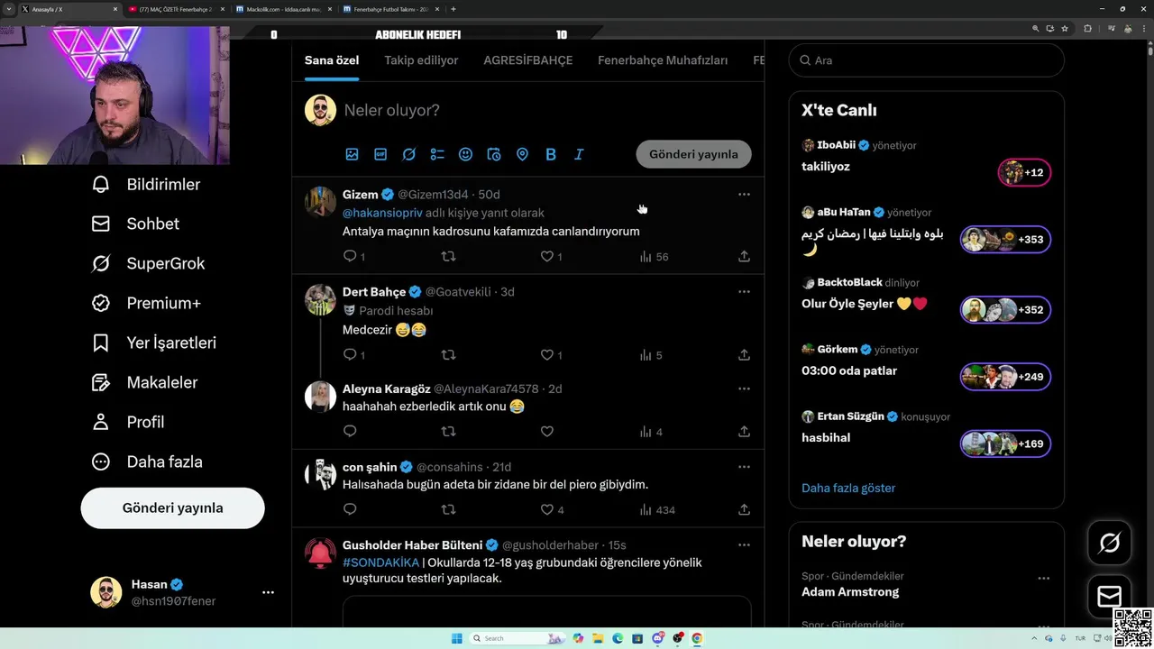Open @hakansiopriv mention link
The width and height of the screenshot is (1154, 649).
point(382,213)
